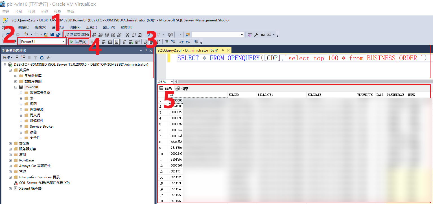
Task: Open the Properties wrench icon
Action: coord(256,35)
